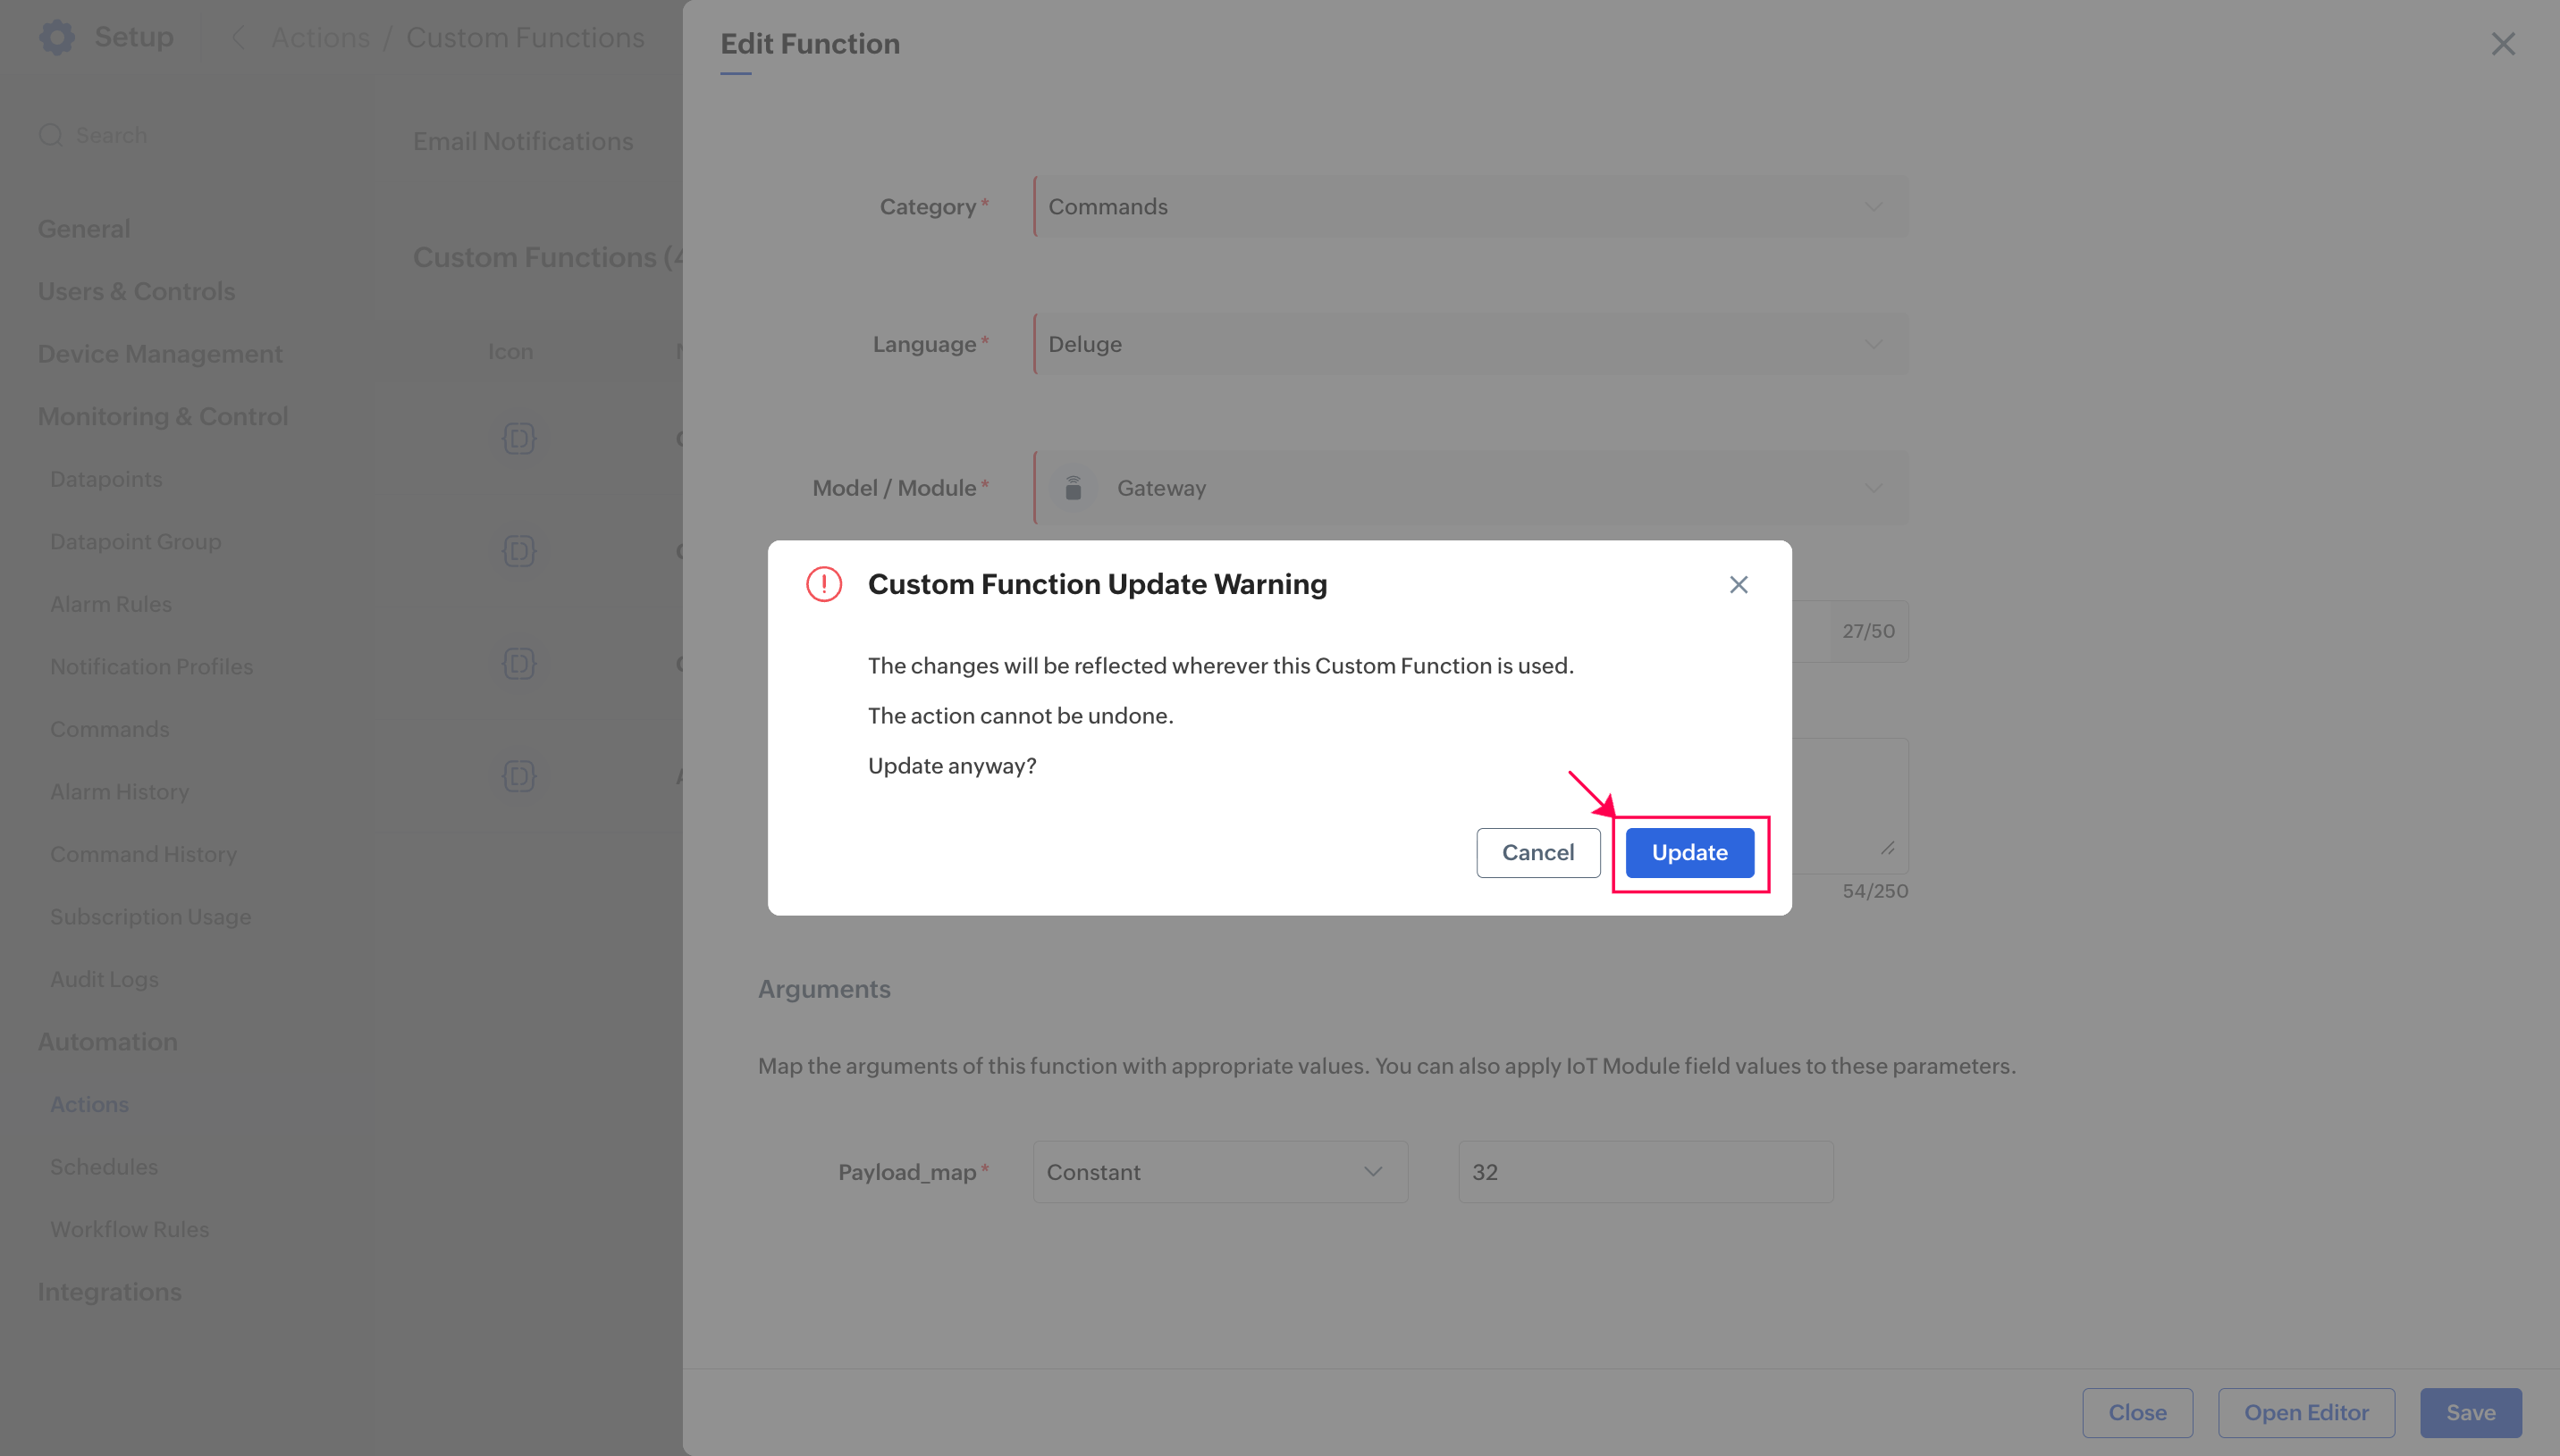Confirm with the blue Update button
The image size is (2560, 1456).
1689,853
